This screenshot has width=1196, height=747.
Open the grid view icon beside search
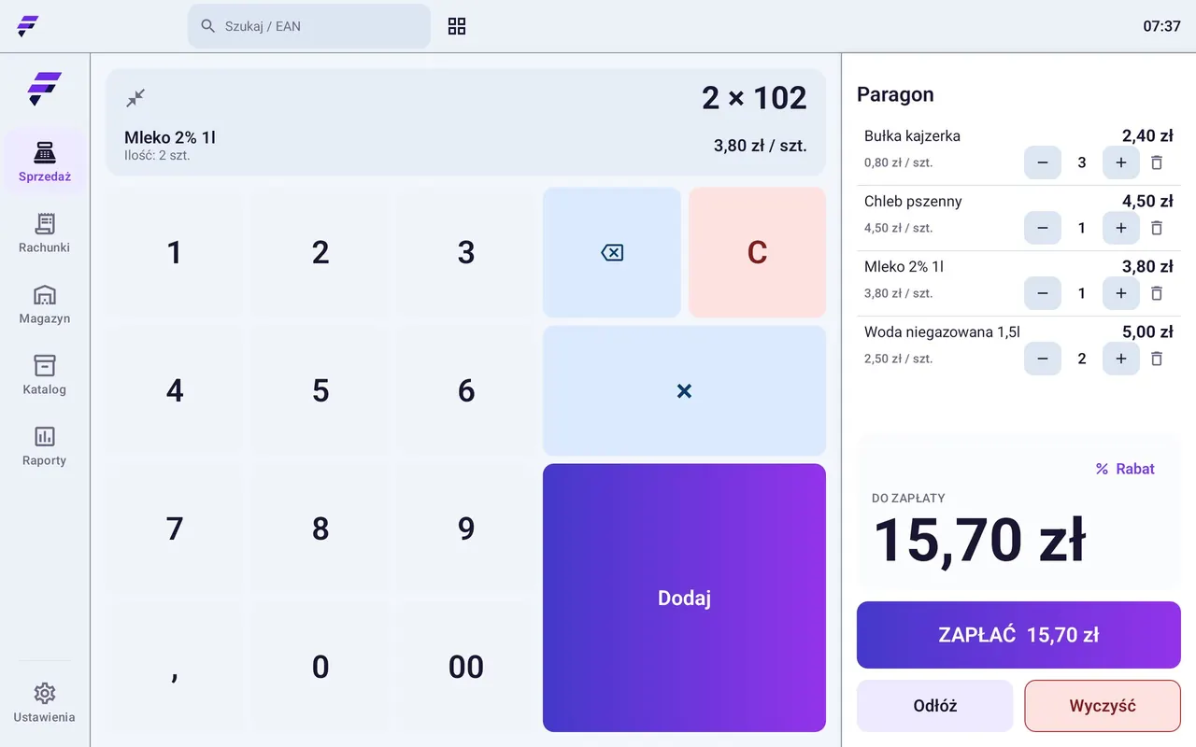pos(457,26)
